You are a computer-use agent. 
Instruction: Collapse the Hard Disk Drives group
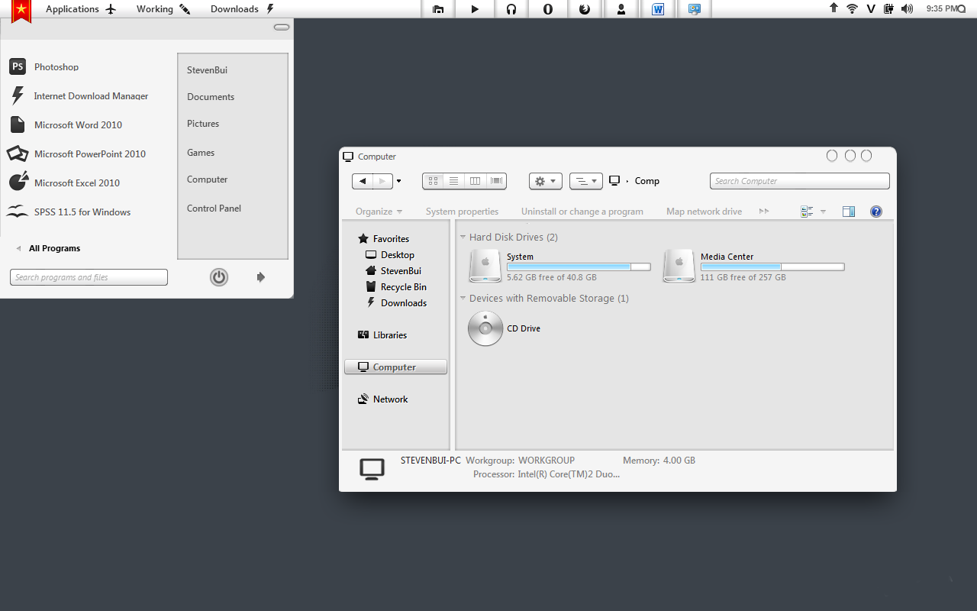pyautogui.click(x=463, y=237)
